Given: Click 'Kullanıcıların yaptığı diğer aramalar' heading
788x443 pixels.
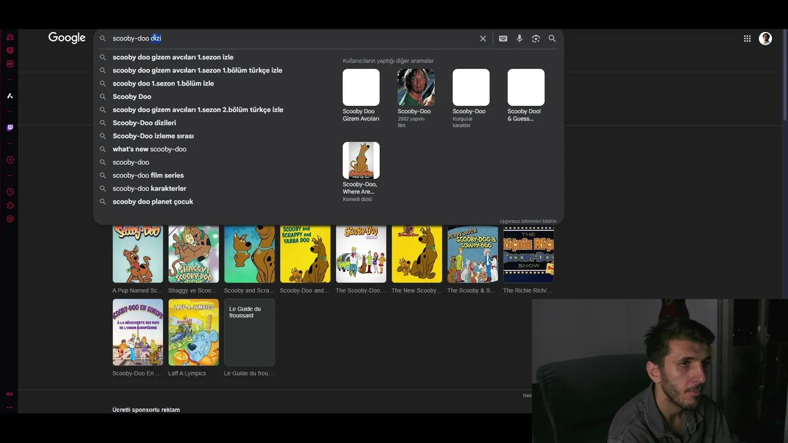Looking at the screenshot, I should pos(388,61).
